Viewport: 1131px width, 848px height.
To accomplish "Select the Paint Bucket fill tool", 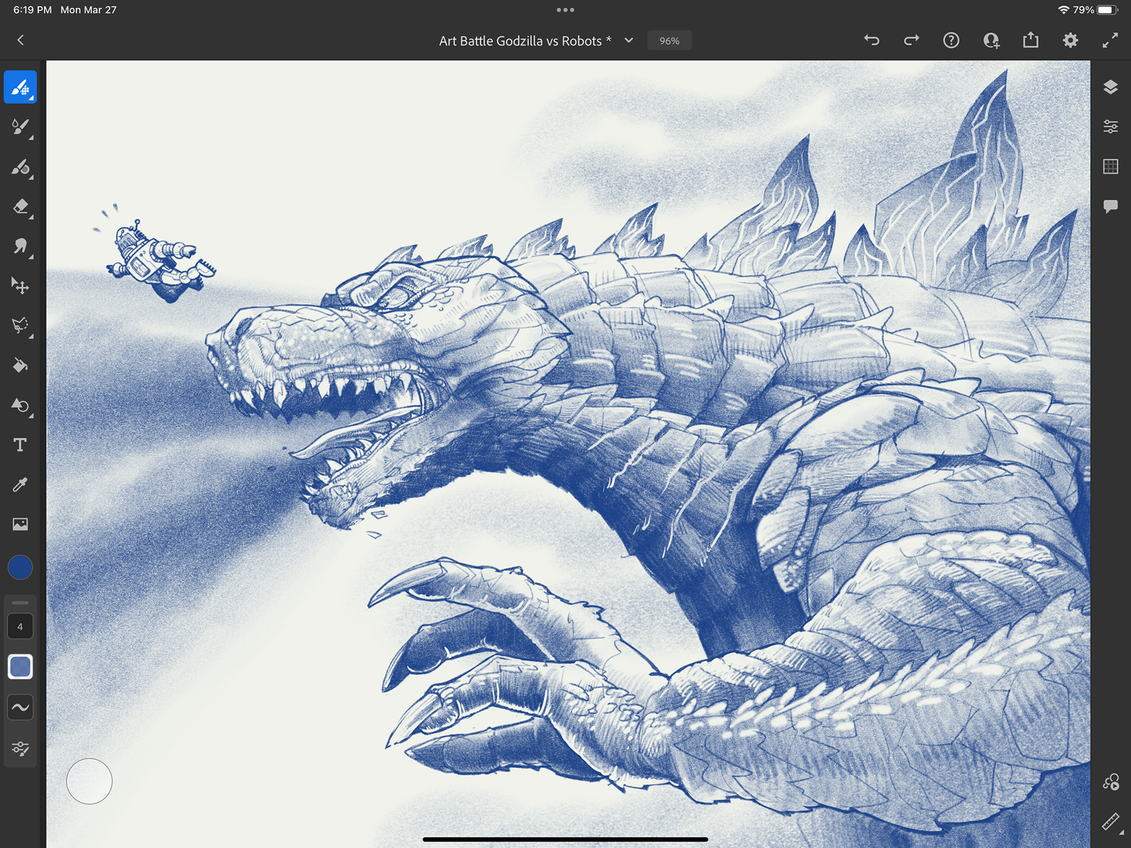I will tap(20, 365).
